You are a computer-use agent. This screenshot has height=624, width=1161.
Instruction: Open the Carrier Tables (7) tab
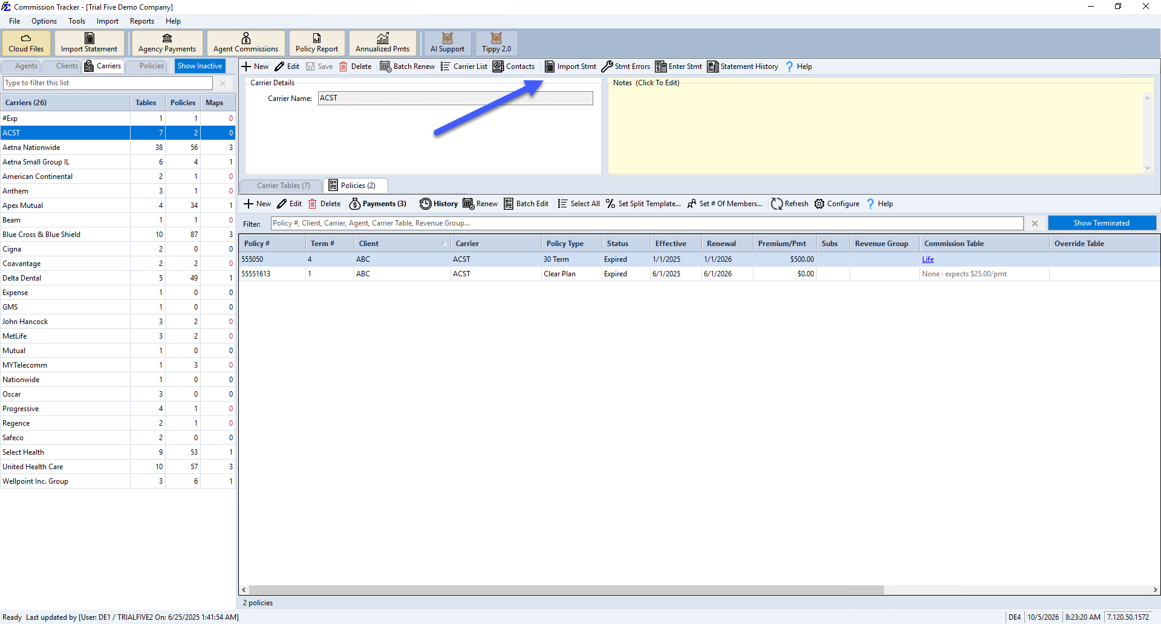[x=282, y=186]
